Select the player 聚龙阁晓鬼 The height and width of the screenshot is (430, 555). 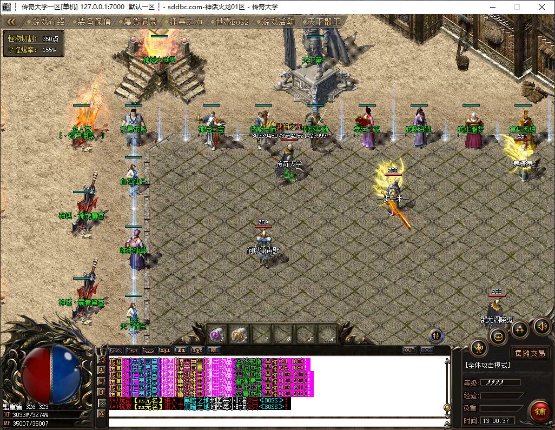click(x=496, y=312)
